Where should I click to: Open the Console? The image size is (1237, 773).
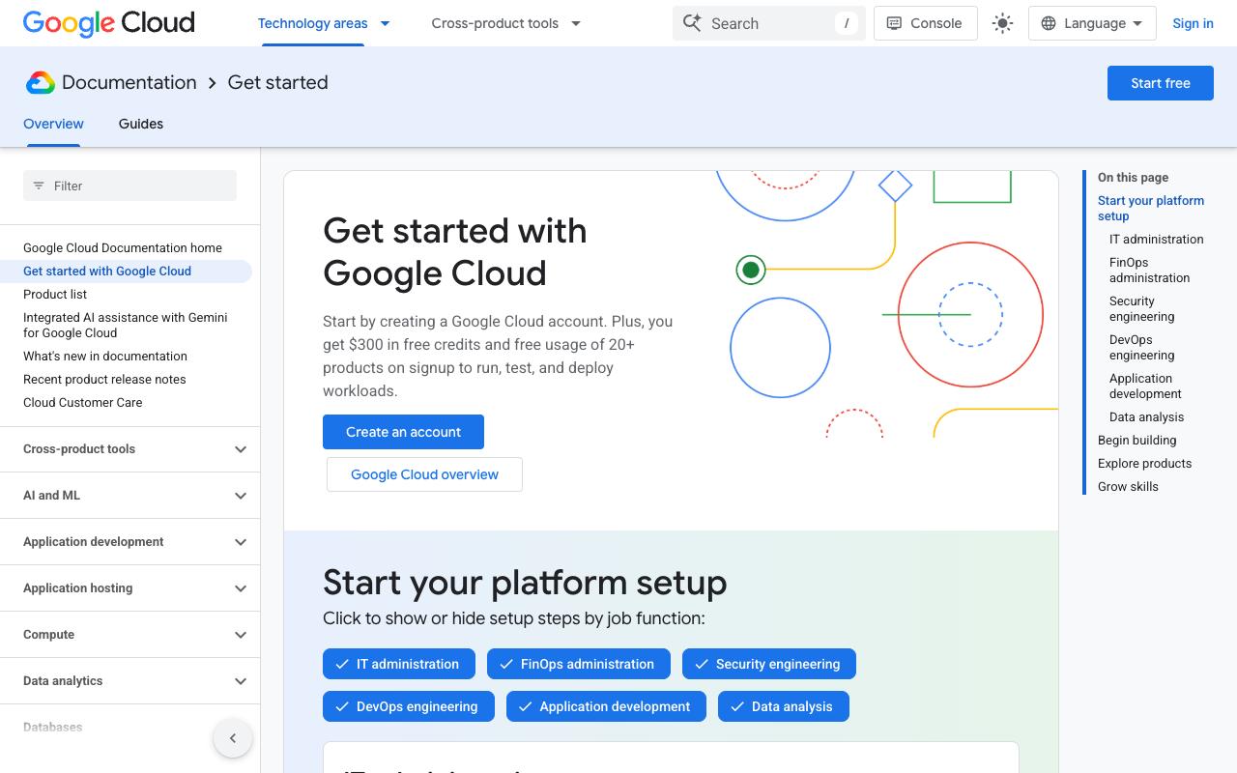pos(925,23)
